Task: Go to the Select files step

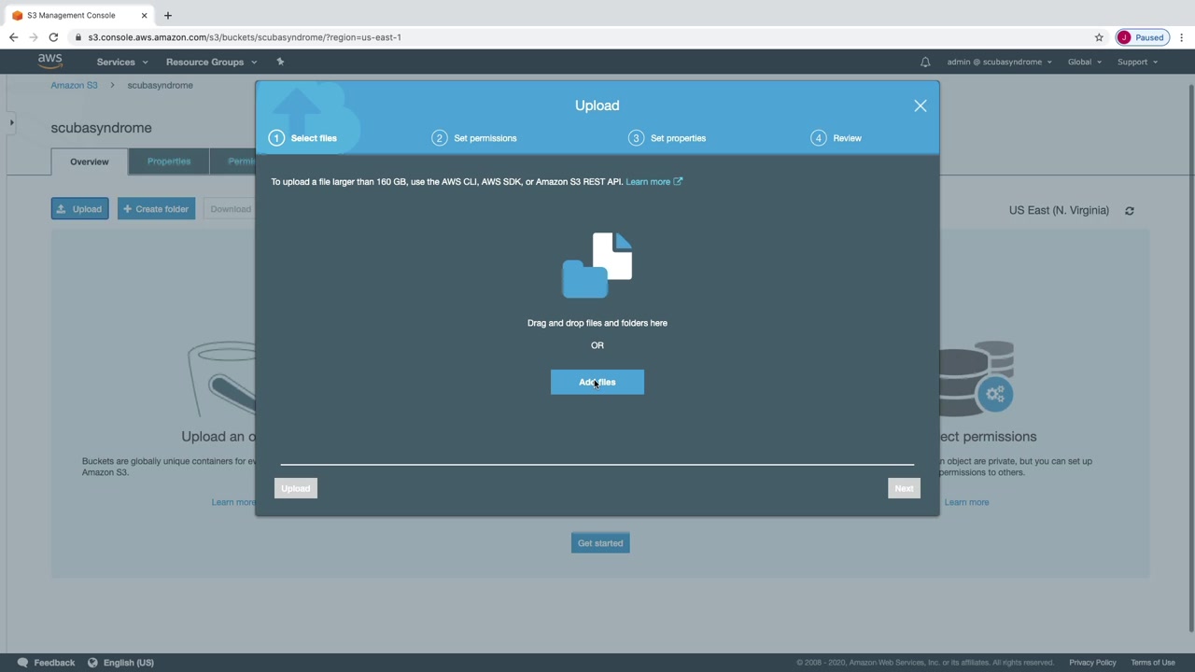Action: [303, 138]
